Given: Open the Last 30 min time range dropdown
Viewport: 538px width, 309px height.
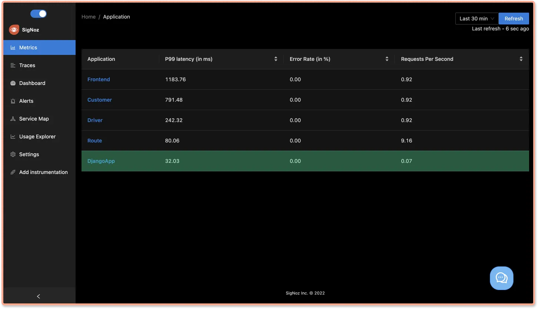Looking at the screenshot, I should pos(476,18).
